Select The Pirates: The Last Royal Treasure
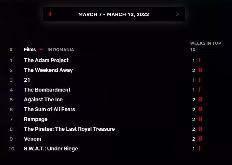The height and width of the screenshot is (165, 232). click(69, 129)
